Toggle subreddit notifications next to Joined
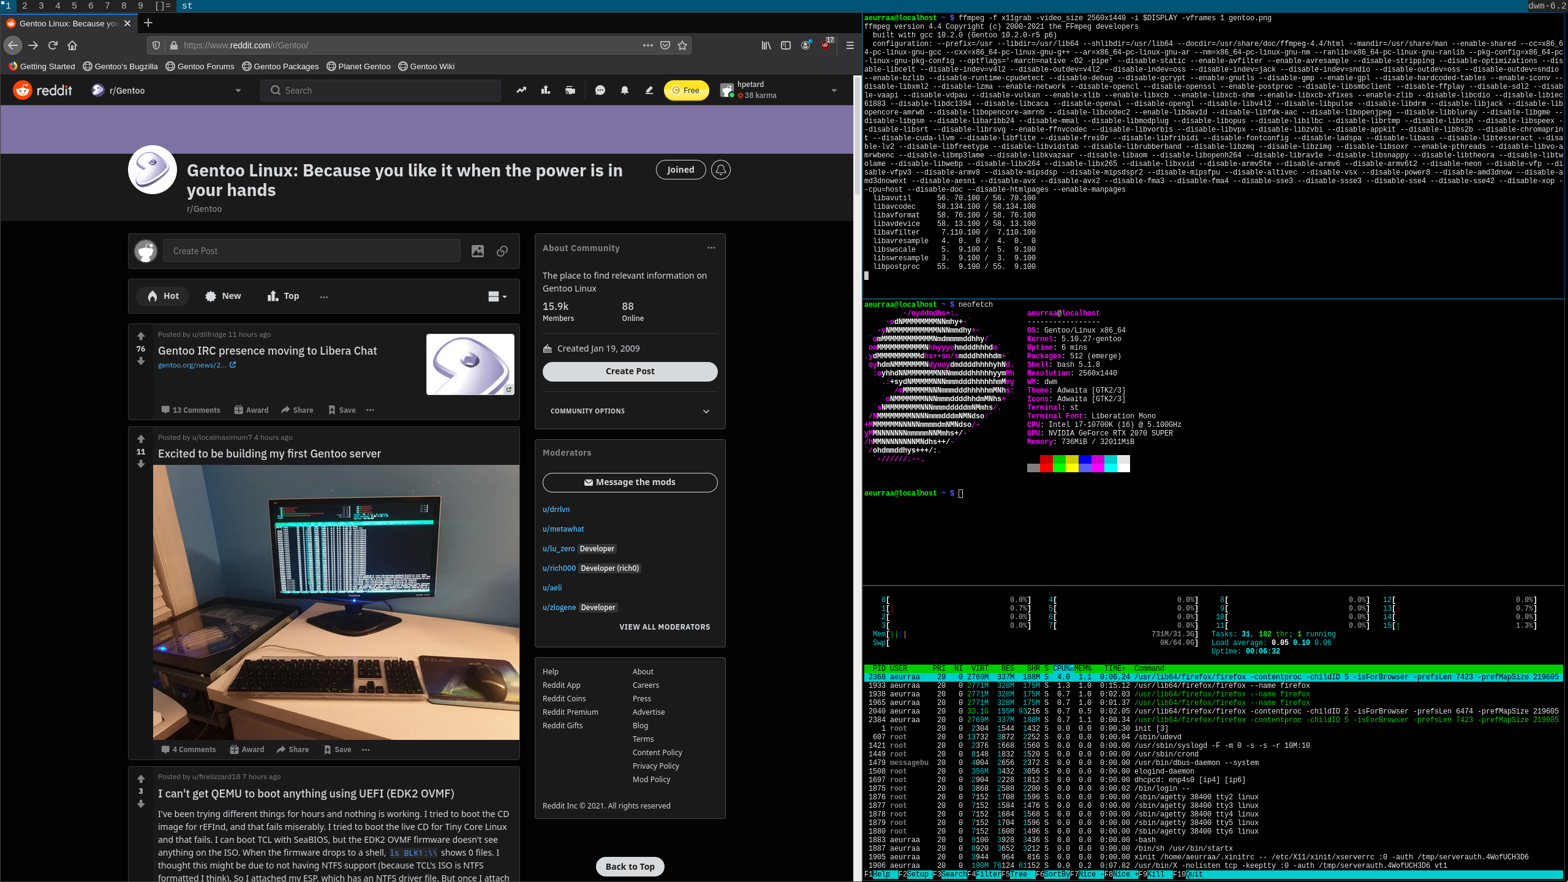This screenshot has width=1568, height=882. [720, 170]
